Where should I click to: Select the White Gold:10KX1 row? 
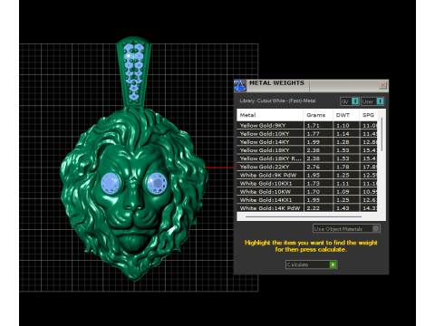307,183
